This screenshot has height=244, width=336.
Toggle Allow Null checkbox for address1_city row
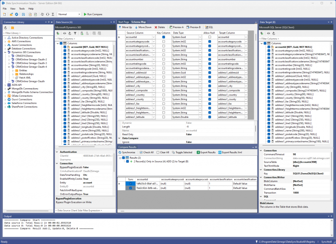click(x=210, y=86)
